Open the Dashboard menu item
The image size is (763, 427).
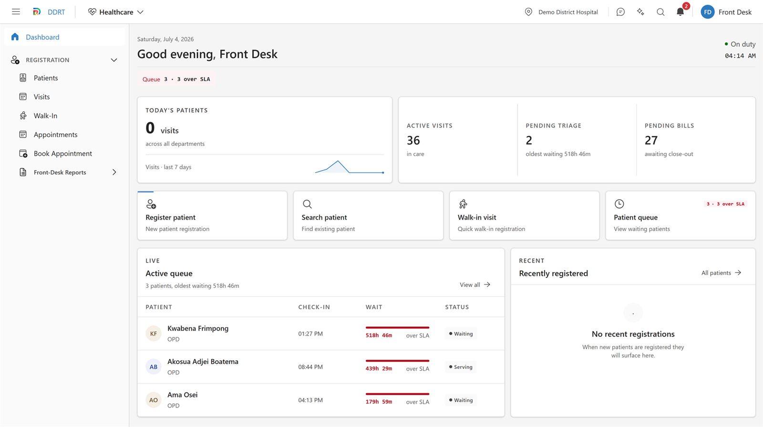click(64, 37)
